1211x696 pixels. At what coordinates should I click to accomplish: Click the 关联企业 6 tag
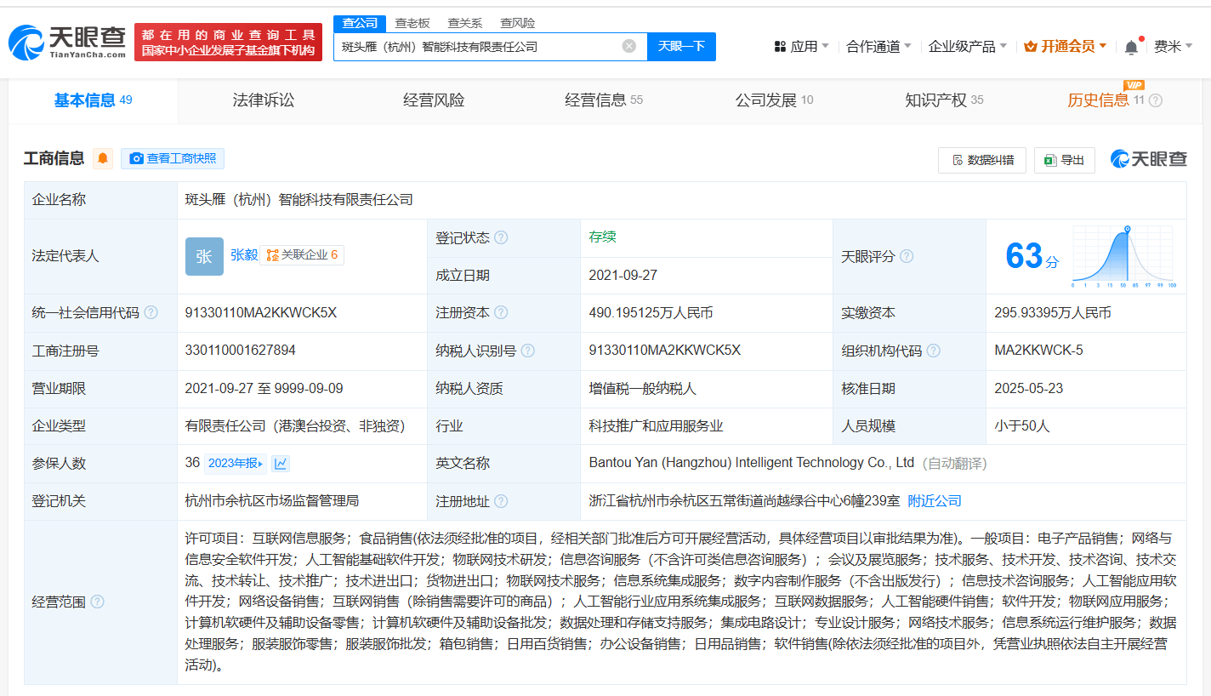[302, 255]
